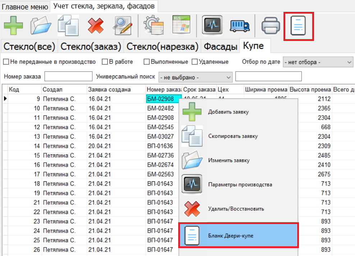Screen dimensions: 355x256
Task: Toggle the 'В работе' checkbox
Action: [105, 62]
